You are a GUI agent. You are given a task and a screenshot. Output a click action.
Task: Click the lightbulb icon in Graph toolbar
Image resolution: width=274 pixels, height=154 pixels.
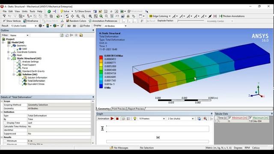135,118
